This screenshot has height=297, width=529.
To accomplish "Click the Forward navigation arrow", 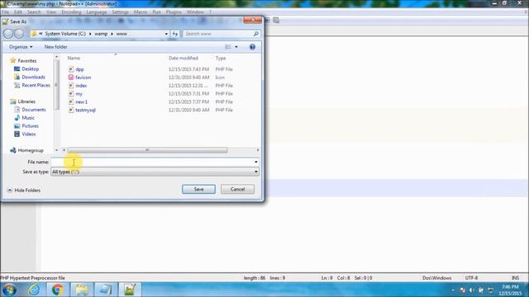I will pos(19,34).
